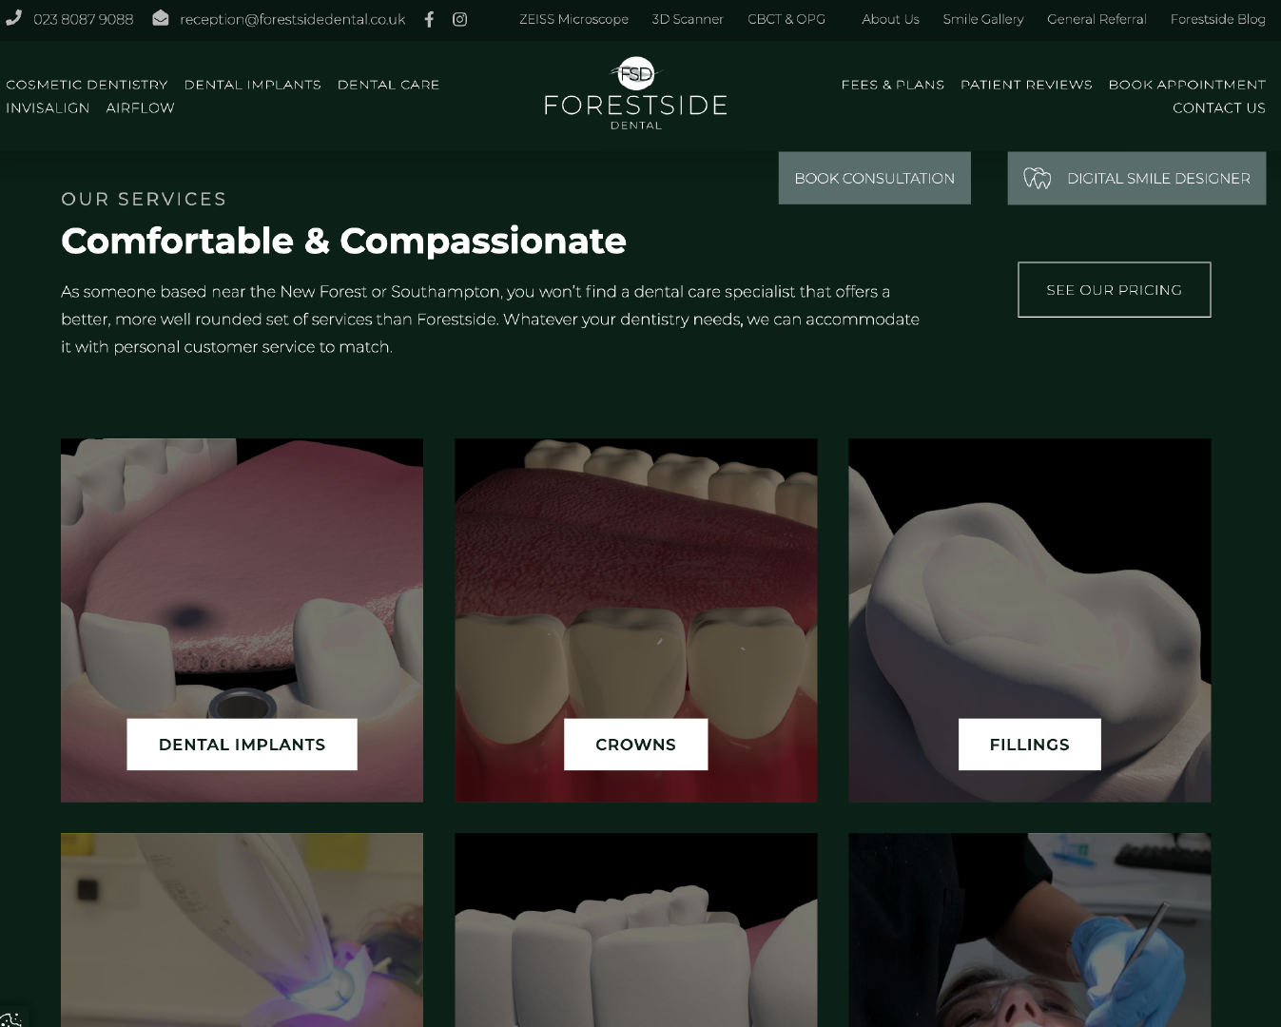Visit the Forestside Blog link
Screen dimensions: 1281x1027
1218,19
